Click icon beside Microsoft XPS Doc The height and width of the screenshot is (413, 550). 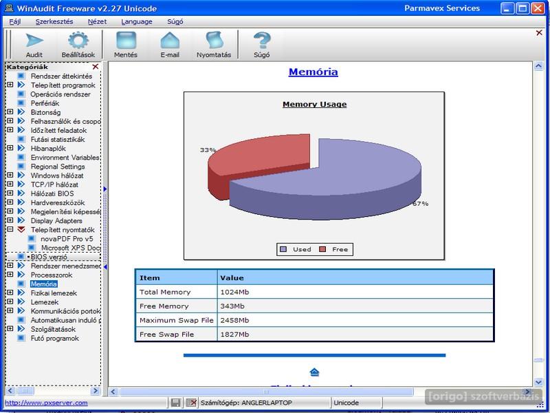pos(32,248)
